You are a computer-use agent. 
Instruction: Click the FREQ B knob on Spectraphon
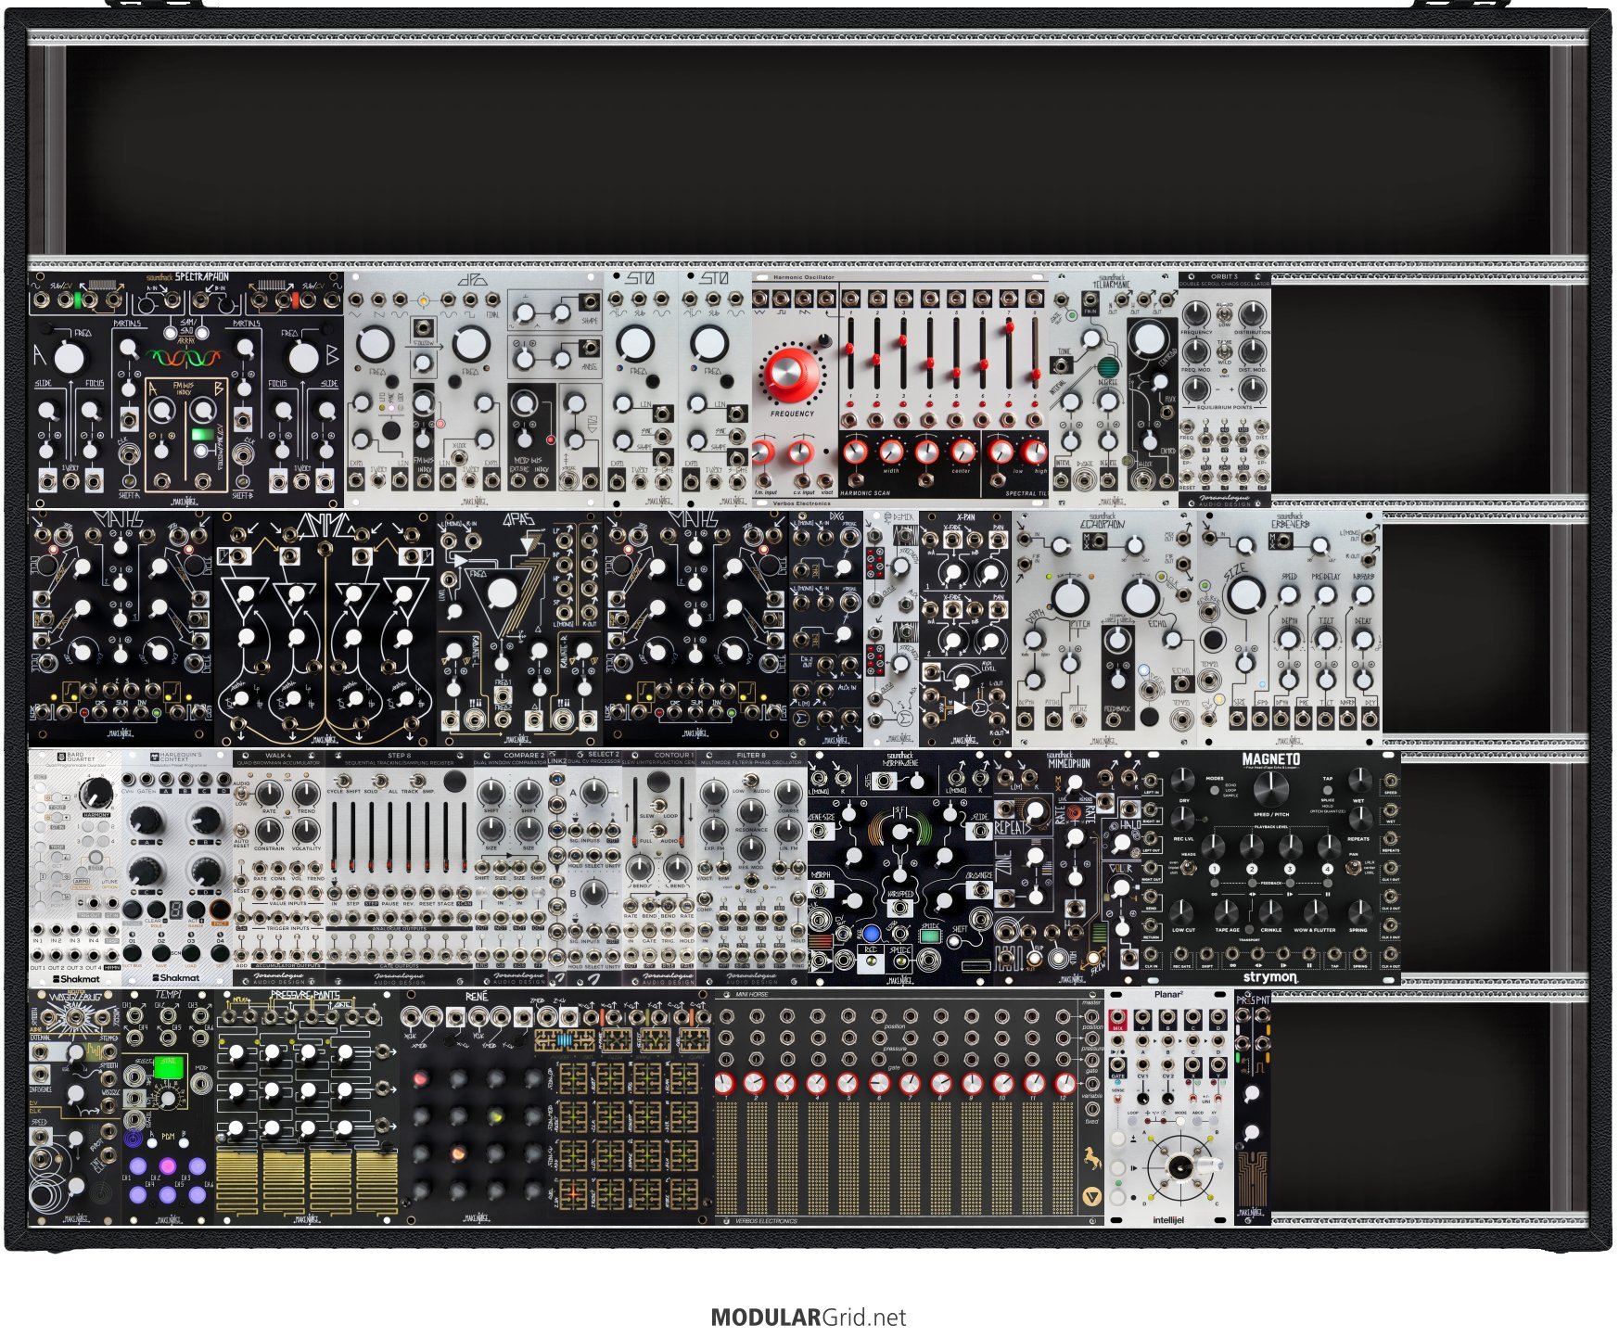(x=303, y=357)
